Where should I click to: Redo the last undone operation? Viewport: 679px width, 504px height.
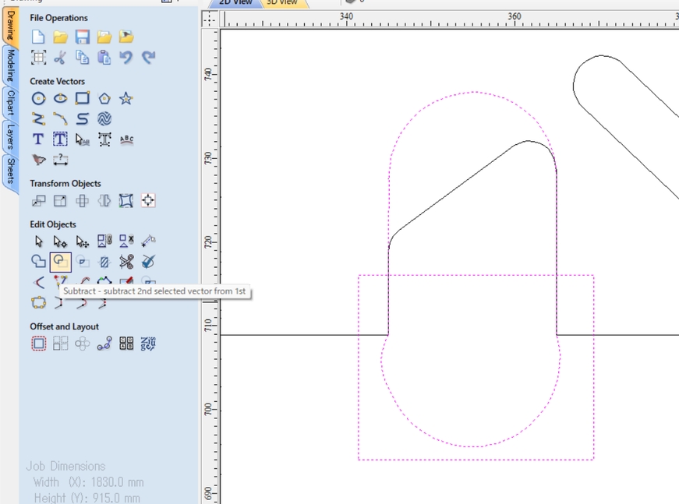(149, 57)
